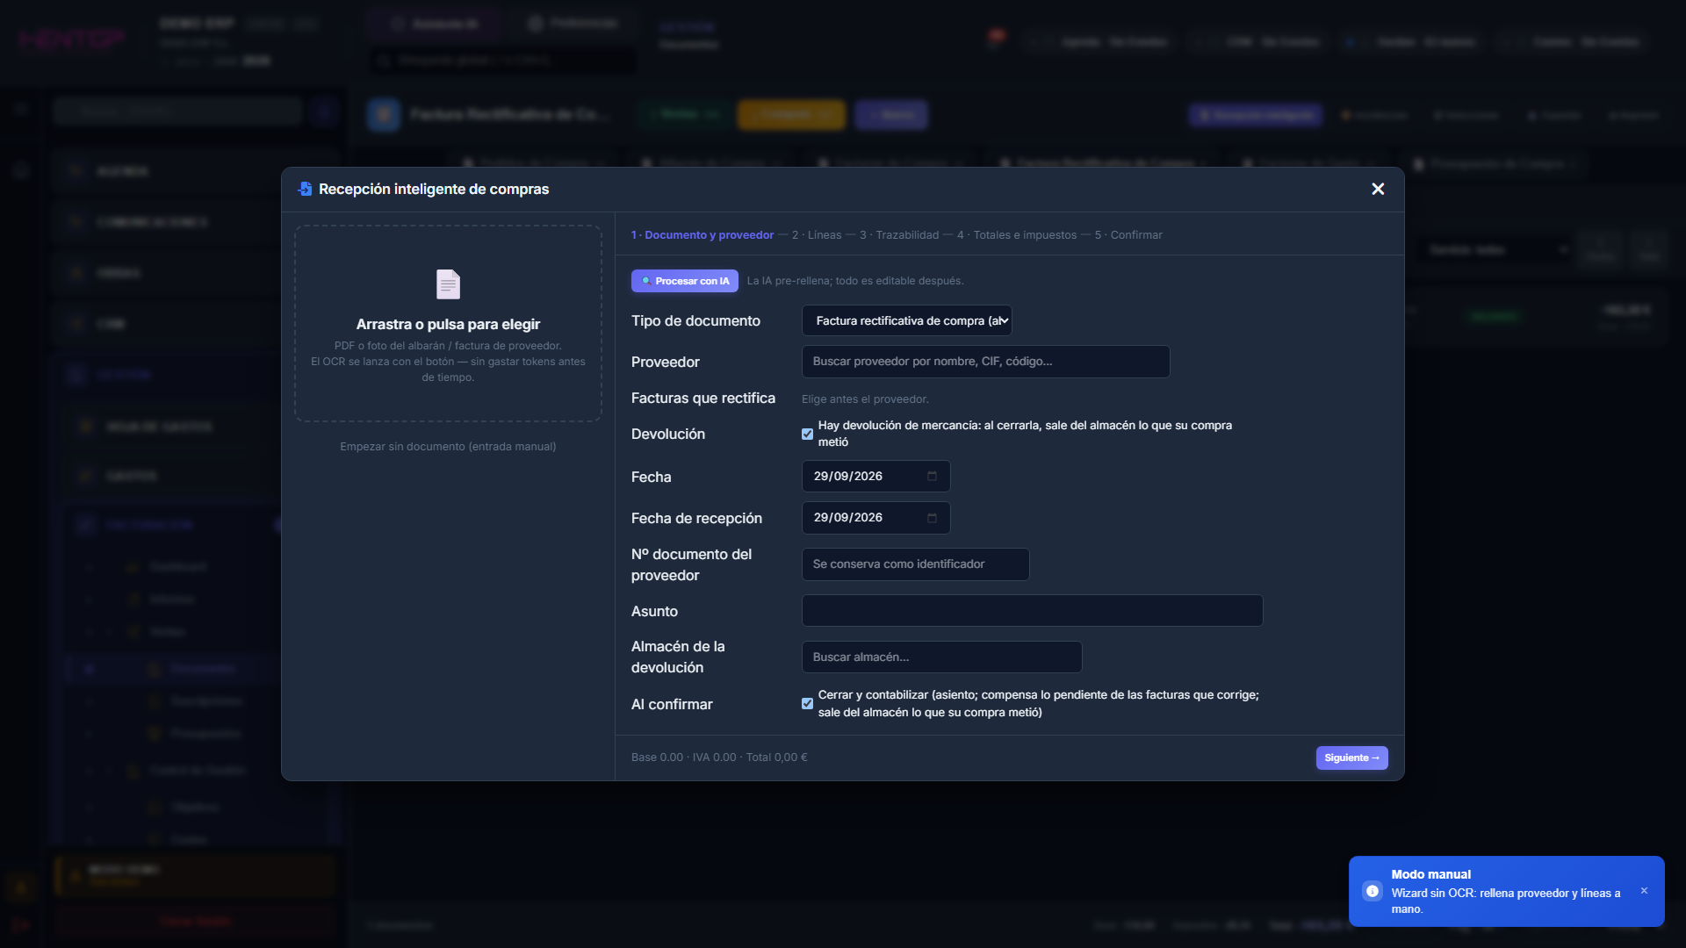Open the Tipo de documento dropdown

tap(906, 320)
